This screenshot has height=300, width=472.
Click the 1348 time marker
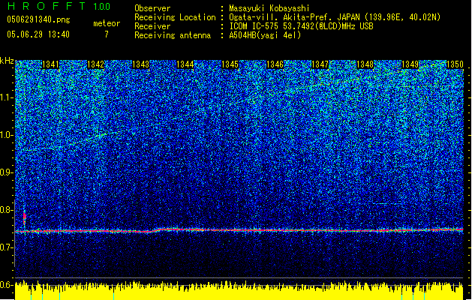pyautogui.click(x=365, y=64)
